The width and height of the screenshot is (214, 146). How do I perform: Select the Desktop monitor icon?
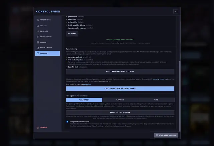[38, 53]
